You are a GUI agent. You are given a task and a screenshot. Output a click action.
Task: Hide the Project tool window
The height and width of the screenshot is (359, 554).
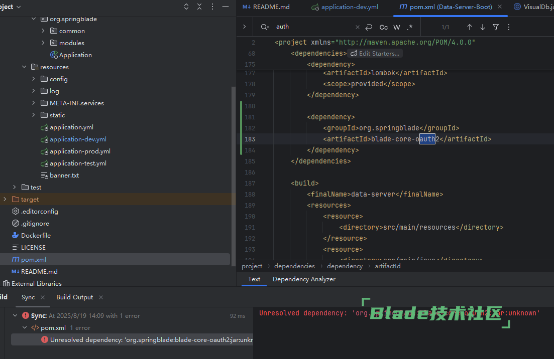pos(226,7)
